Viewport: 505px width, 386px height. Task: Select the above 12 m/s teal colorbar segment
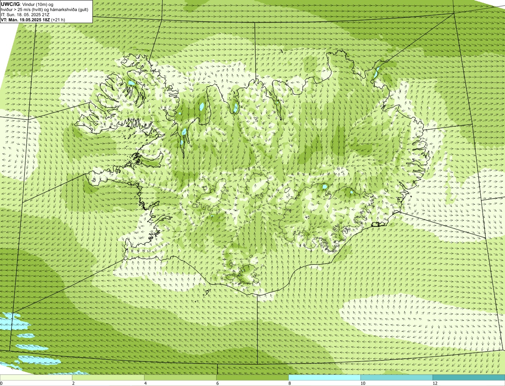point(469,377)
